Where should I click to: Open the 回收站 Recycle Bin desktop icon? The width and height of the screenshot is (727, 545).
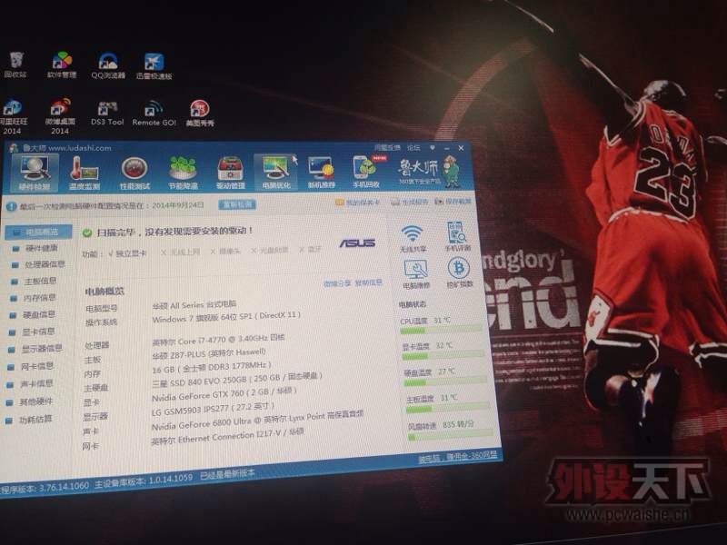15,64
